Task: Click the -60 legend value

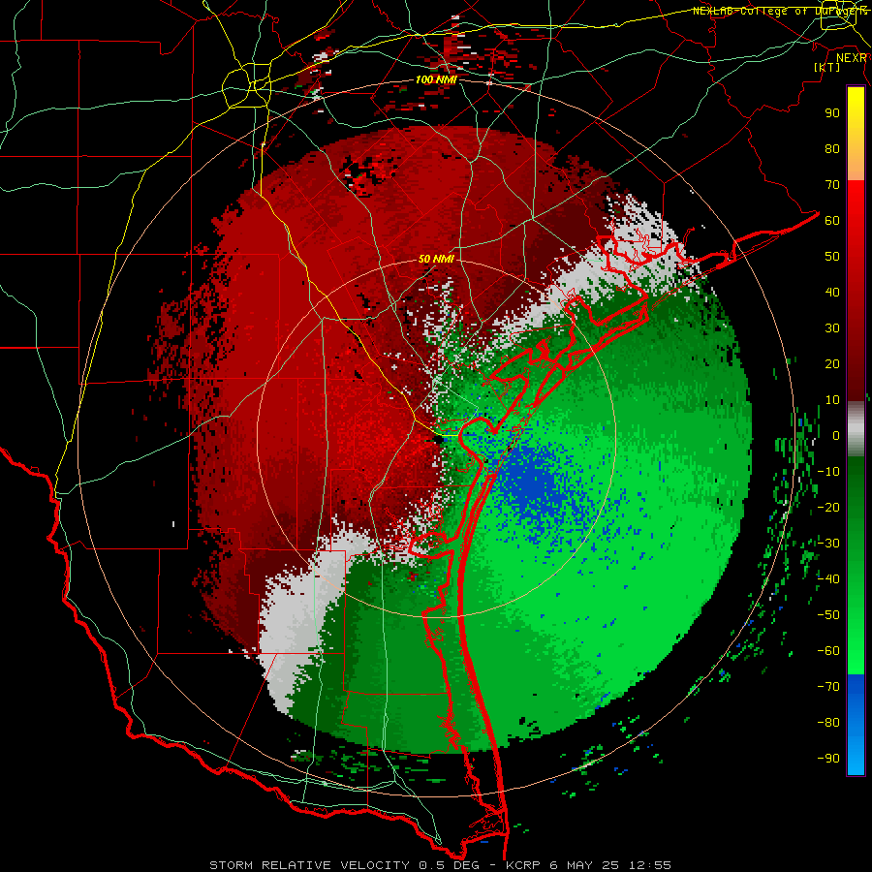Action: click(828, 651)
